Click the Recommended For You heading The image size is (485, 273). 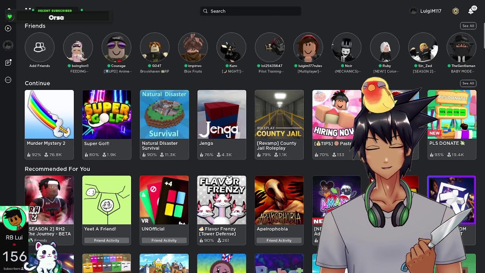pos(57,169)
